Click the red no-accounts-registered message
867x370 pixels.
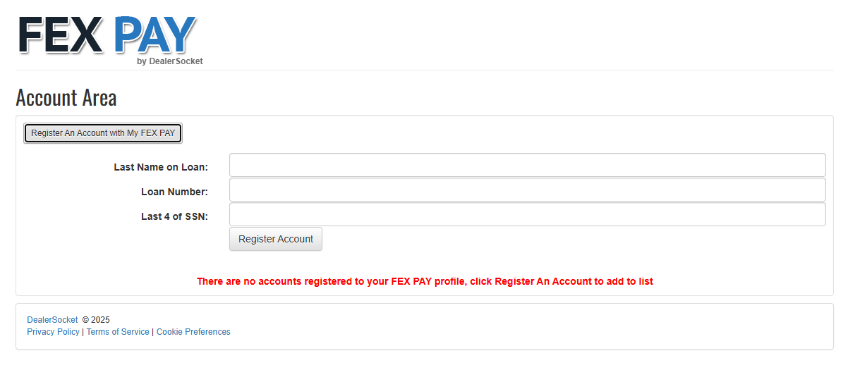point(425,281)
